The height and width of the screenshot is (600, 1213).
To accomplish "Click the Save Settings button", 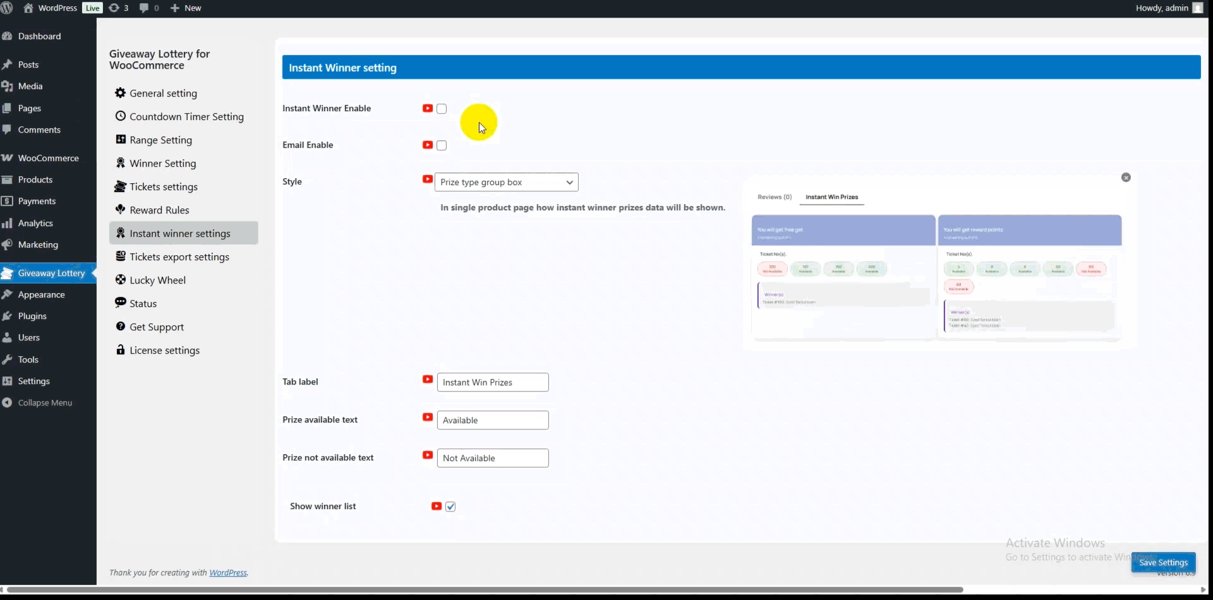I will click(1163, 563).
